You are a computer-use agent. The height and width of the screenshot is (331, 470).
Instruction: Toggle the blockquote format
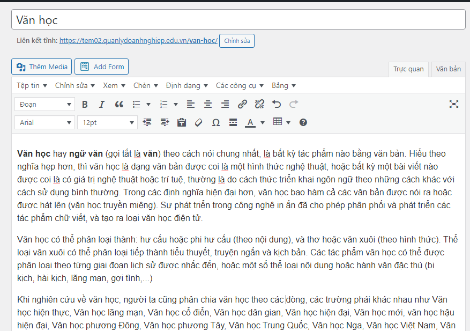click(x=119, y=104)
